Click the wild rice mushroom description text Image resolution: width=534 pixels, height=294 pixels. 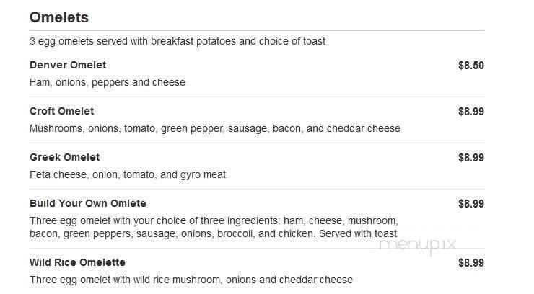[191, 280]
